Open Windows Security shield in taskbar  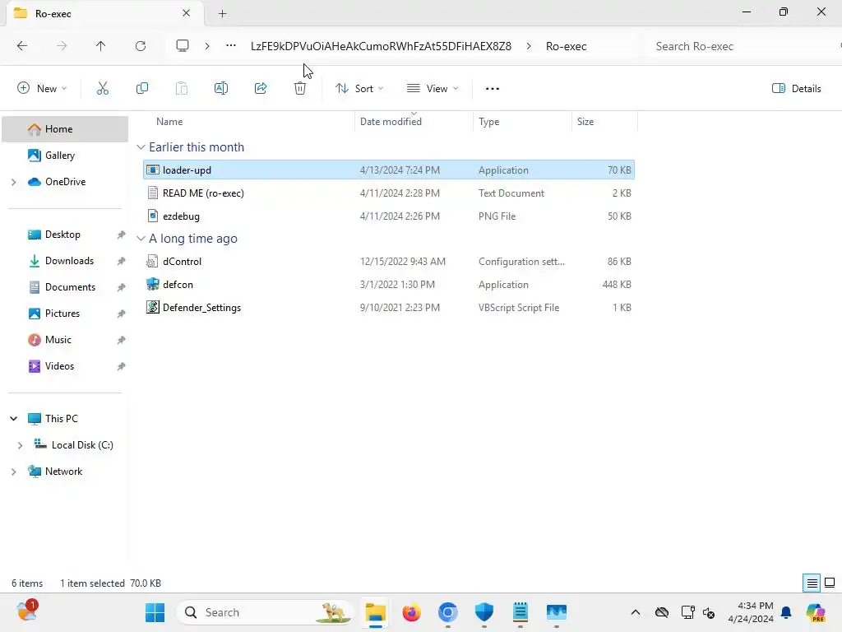coord(483,612)
